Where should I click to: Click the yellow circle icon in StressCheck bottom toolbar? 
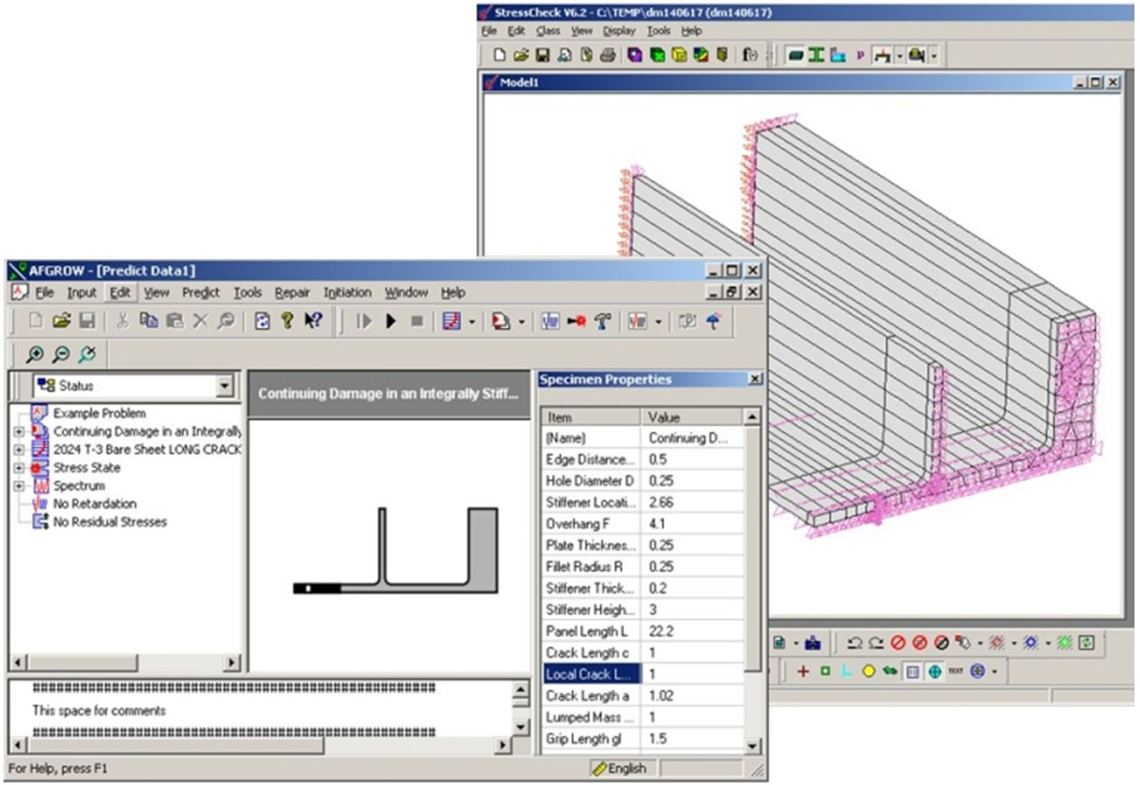pos(868,671)
